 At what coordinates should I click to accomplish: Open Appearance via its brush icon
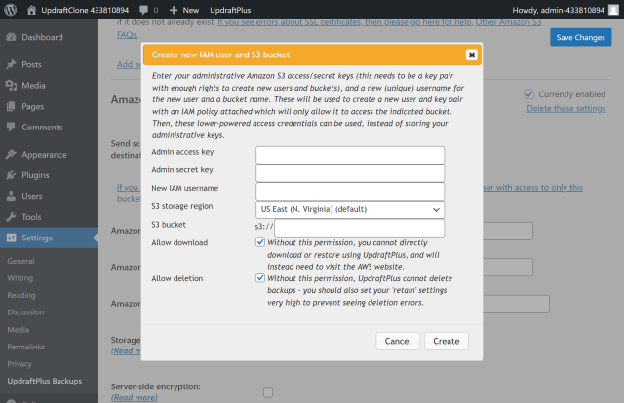coord(11,154)
